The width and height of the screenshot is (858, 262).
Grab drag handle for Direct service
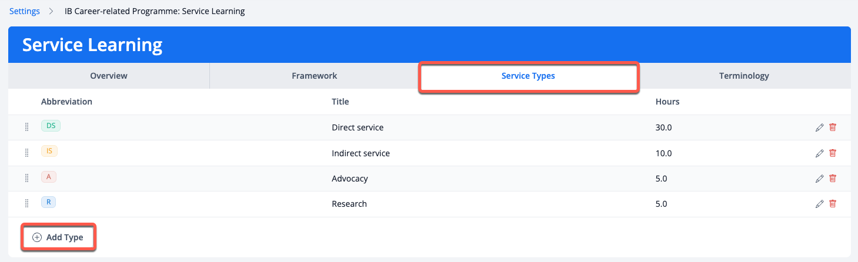click(x=26, y=127)
